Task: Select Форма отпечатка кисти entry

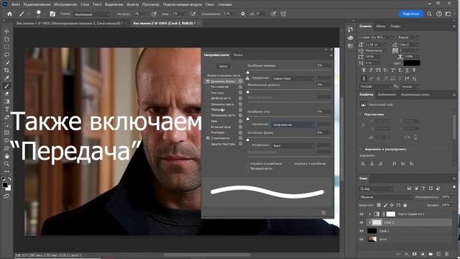Action: (224, 76)
